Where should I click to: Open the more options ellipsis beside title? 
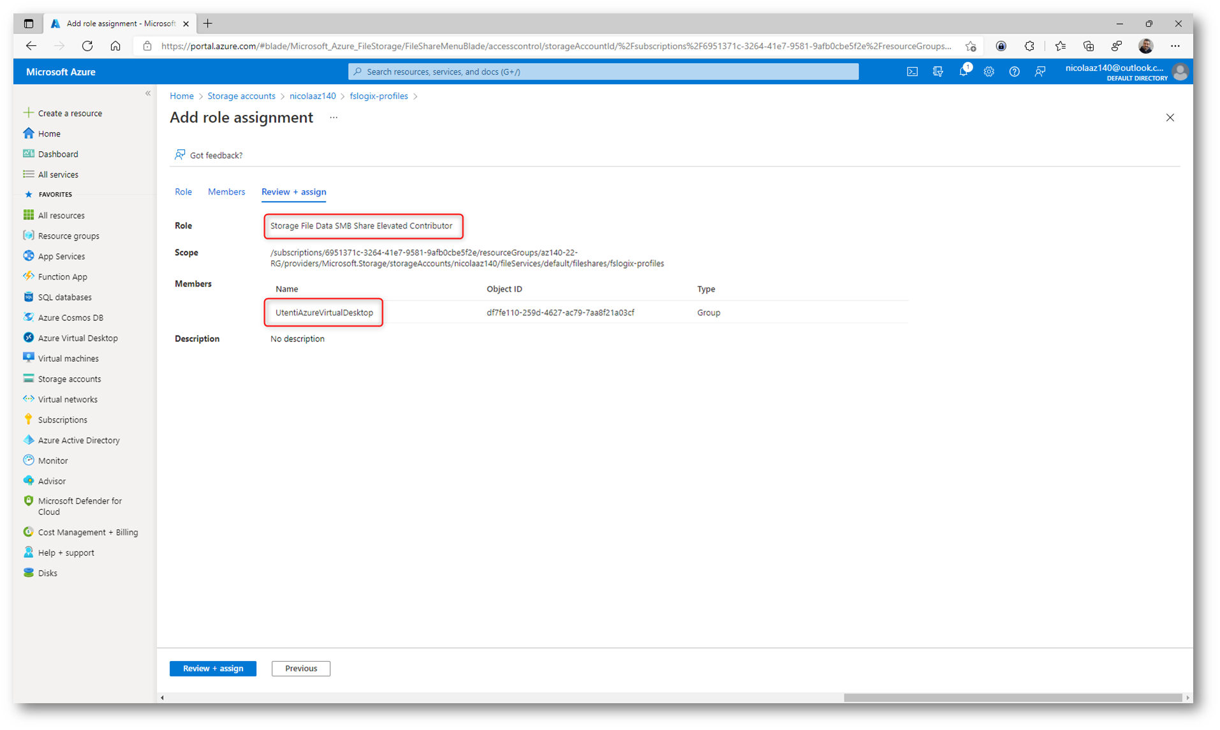[334, 117]
